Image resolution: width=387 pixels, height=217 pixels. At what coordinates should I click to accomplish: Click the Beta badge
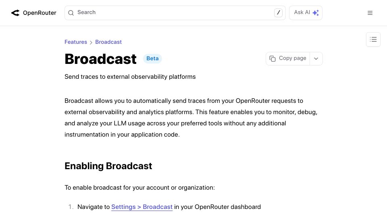(x=152, y=59)
